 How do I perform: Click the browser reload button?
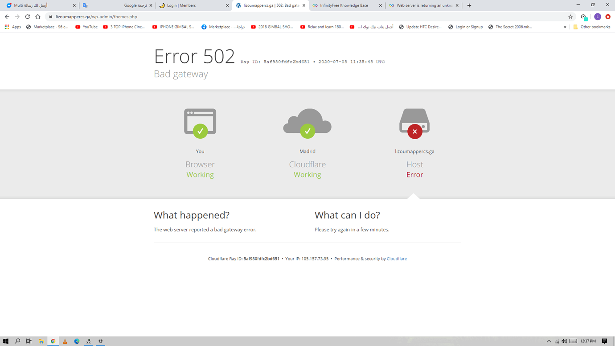pos(27,17)
